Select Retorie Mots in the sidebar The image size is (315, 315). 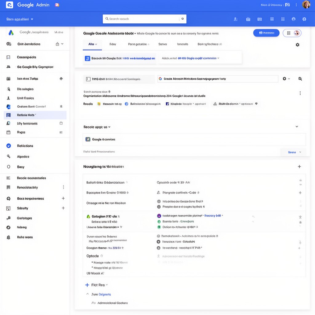tap(35, 115)
